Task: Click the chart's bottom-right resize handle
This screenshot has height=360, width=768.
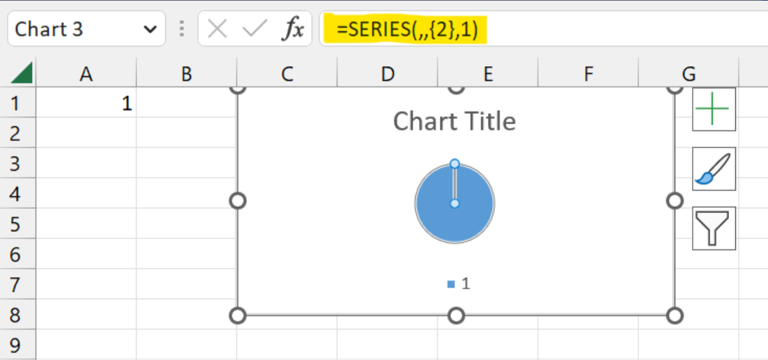Action: pos(674,315)
